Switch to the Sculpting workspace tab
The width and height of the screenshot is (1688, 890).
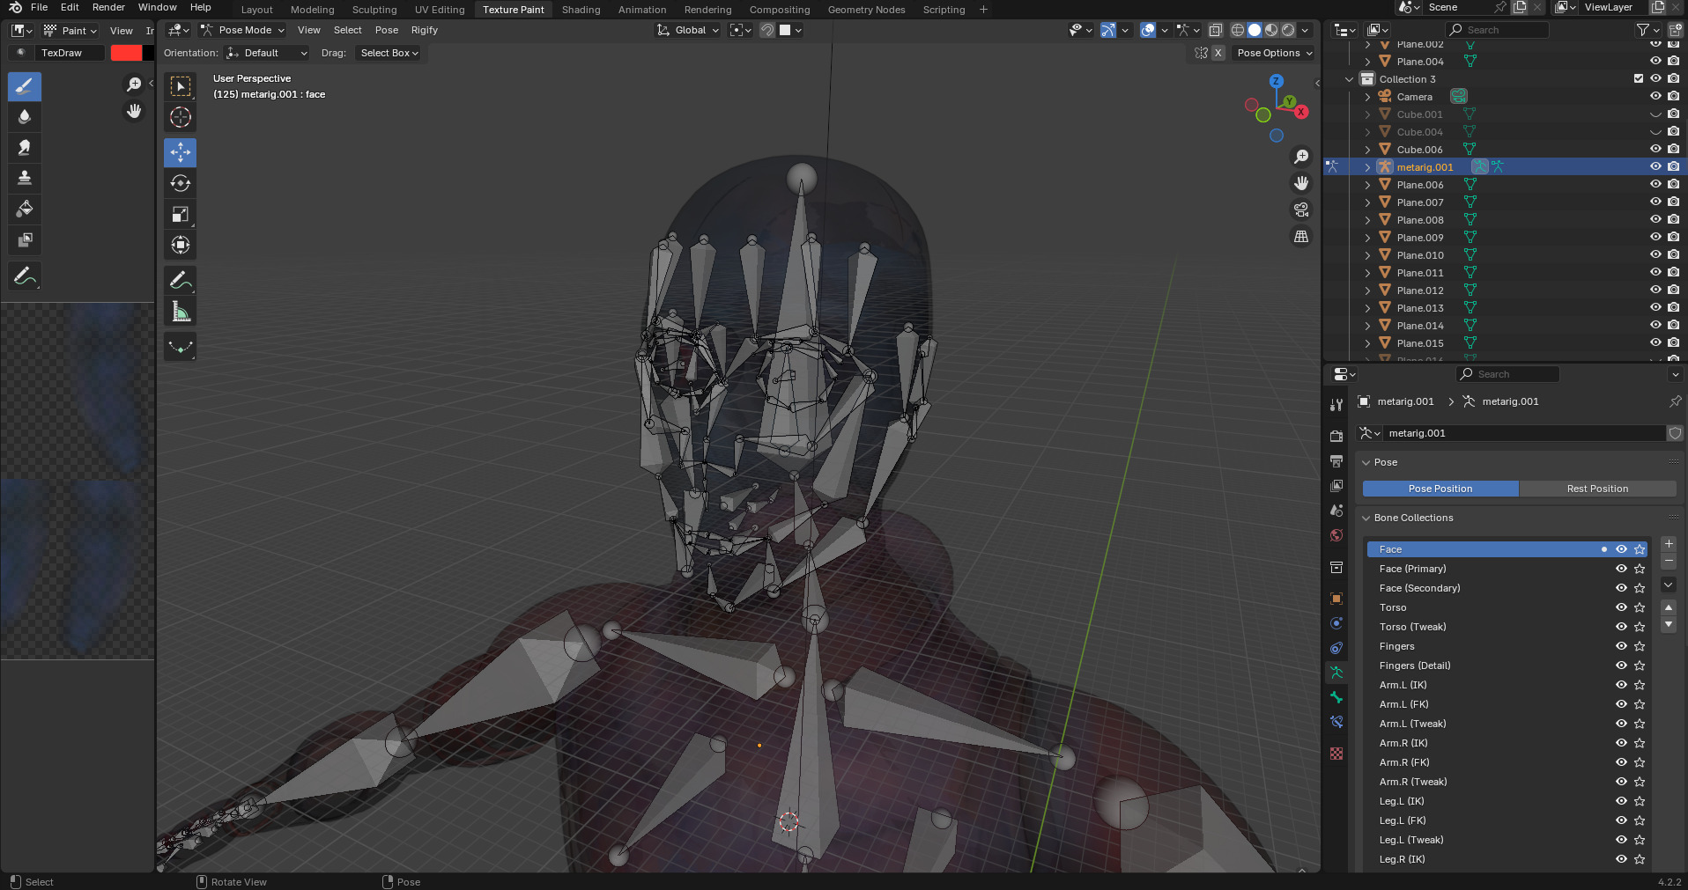[374, 10]
